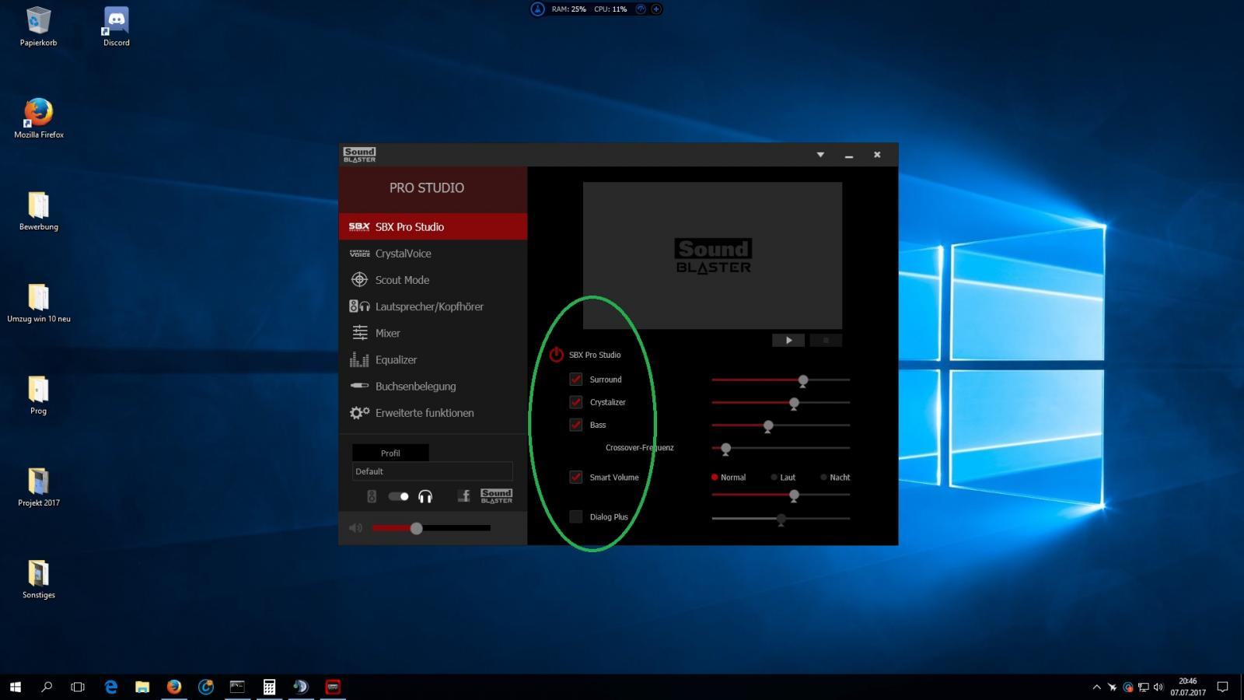
Task: Open the Windows Start menu
Action: 16,687
